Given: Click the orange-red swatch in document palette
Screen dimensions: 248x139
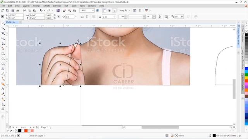Looking at the screenshot, I should pyautogui.click(x=26, y=131).
